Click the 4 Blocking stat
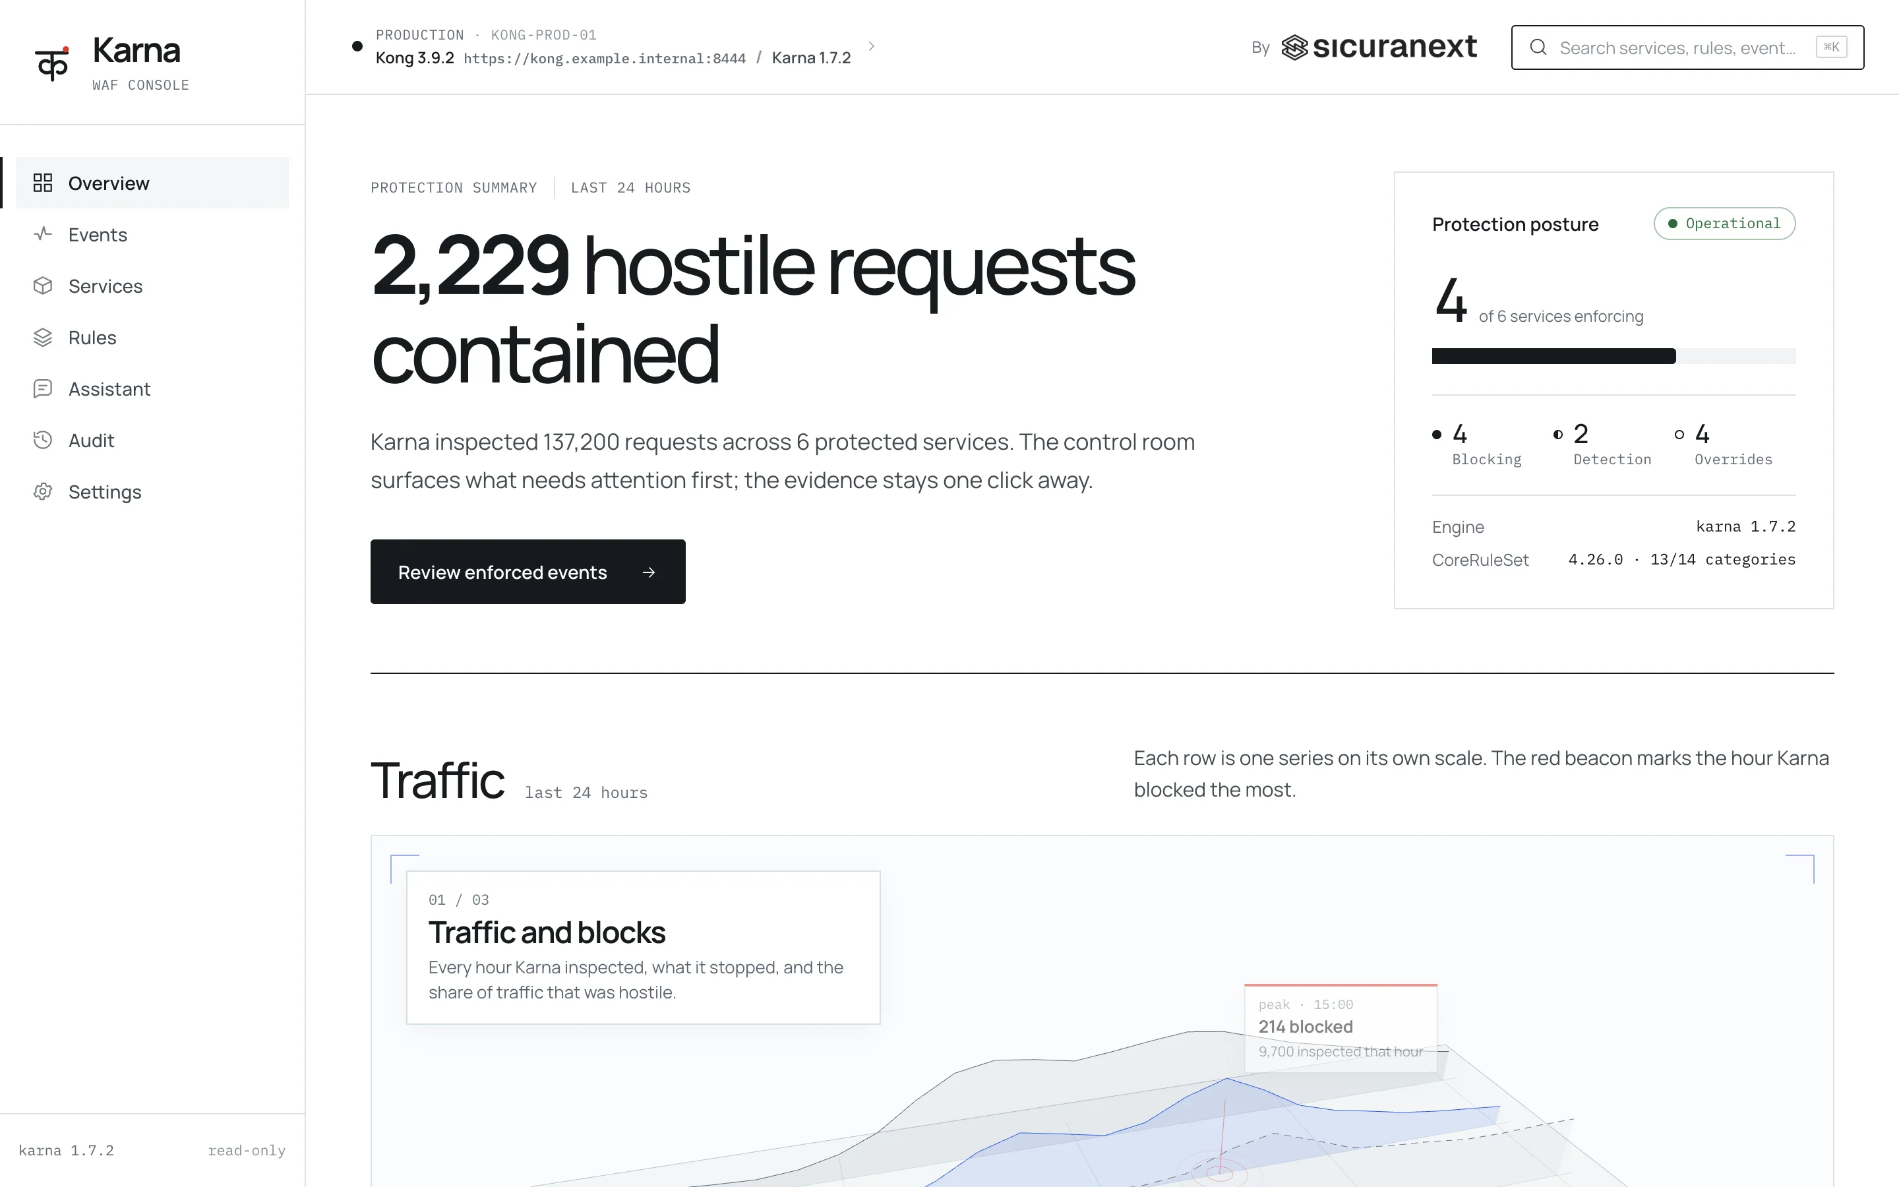Viewport: 1899px width, 1187px height. click(1478, 444)
